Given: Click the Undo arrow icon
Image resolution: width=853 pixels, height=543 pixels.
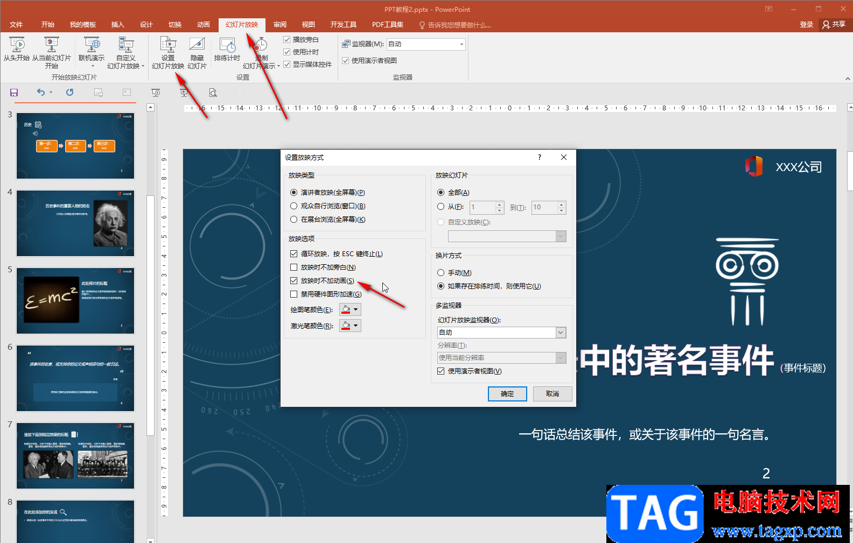Looking at the screenshot, I should pos(41,93).
